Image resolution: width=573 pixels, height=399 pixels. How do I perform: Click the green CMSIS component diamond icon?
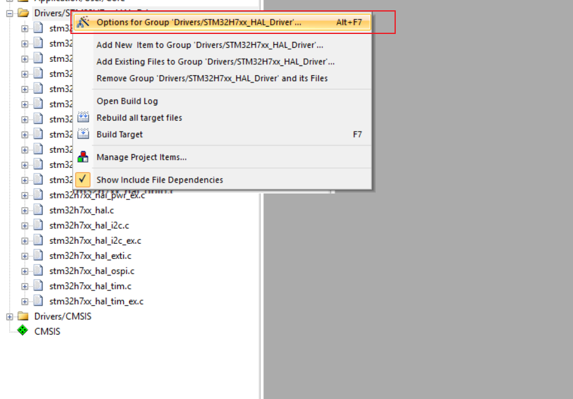pyautogui.click(x=22, y=330)
